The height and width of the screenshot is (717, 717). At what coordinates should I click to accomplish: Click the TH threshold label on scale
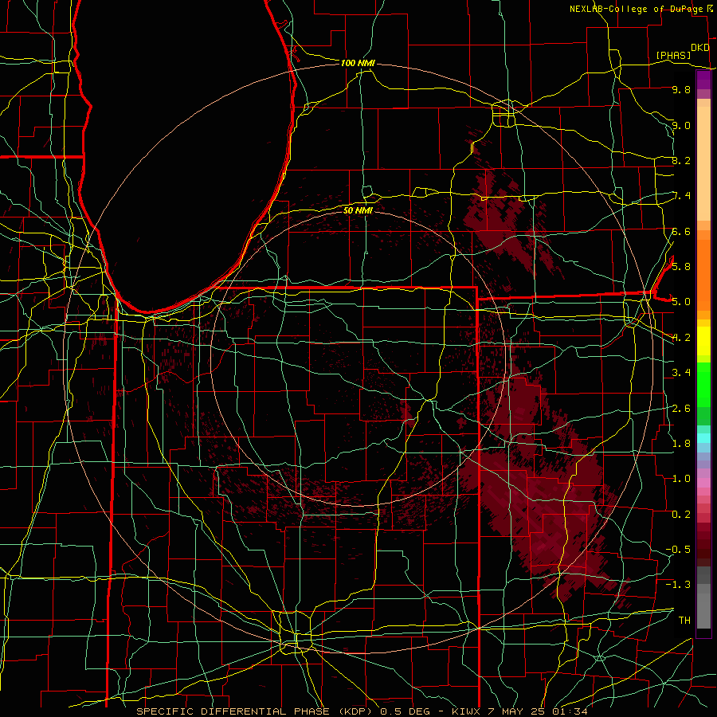684,621
